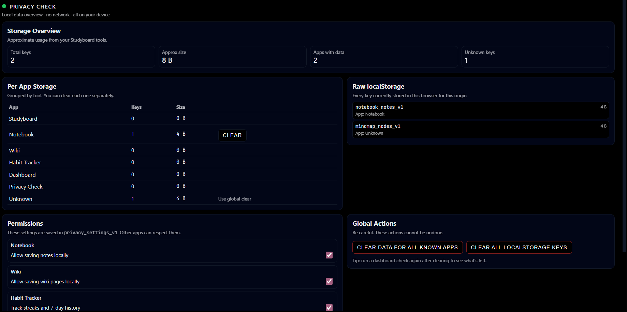Viewport: 627px width, 312px height.
Task: Click the 'Use global clear' note
Action: 235,199
